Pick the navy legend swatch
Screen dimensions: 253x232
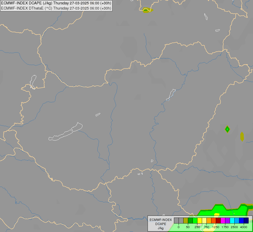click(x=246, y=221)
